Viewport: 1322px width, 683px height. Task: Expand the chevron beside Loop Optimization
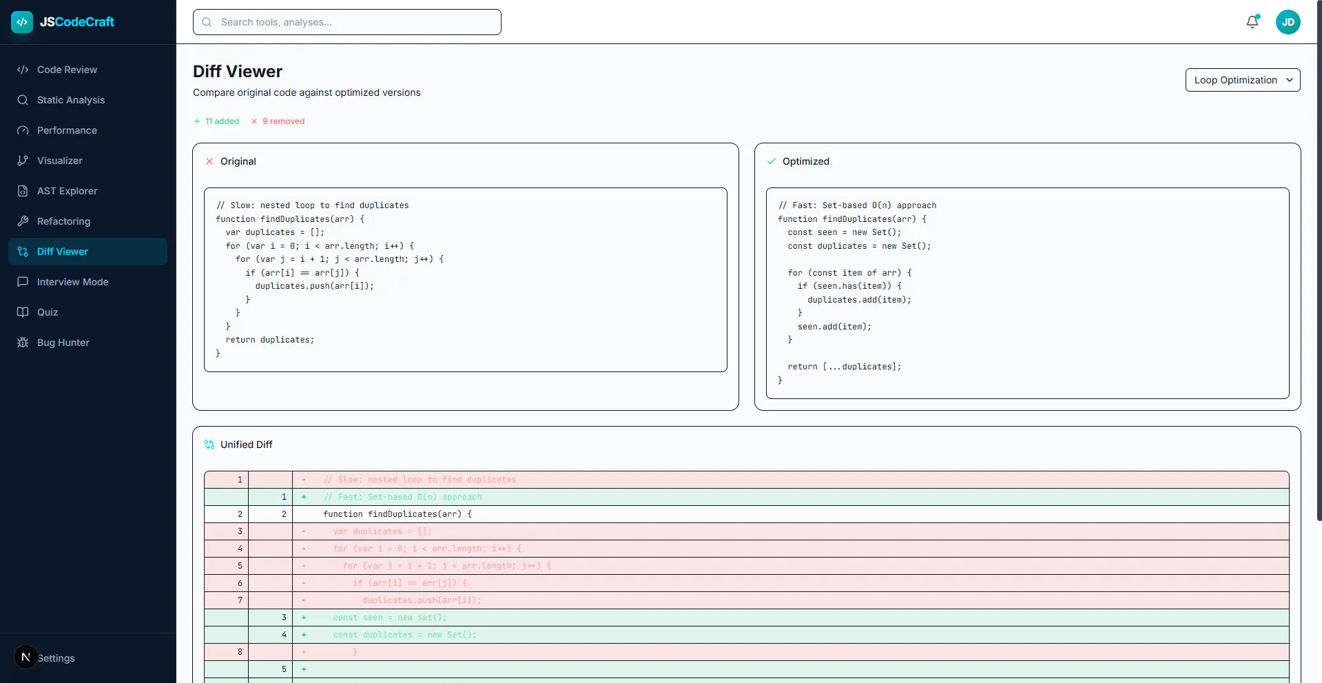coord(1289,80)
